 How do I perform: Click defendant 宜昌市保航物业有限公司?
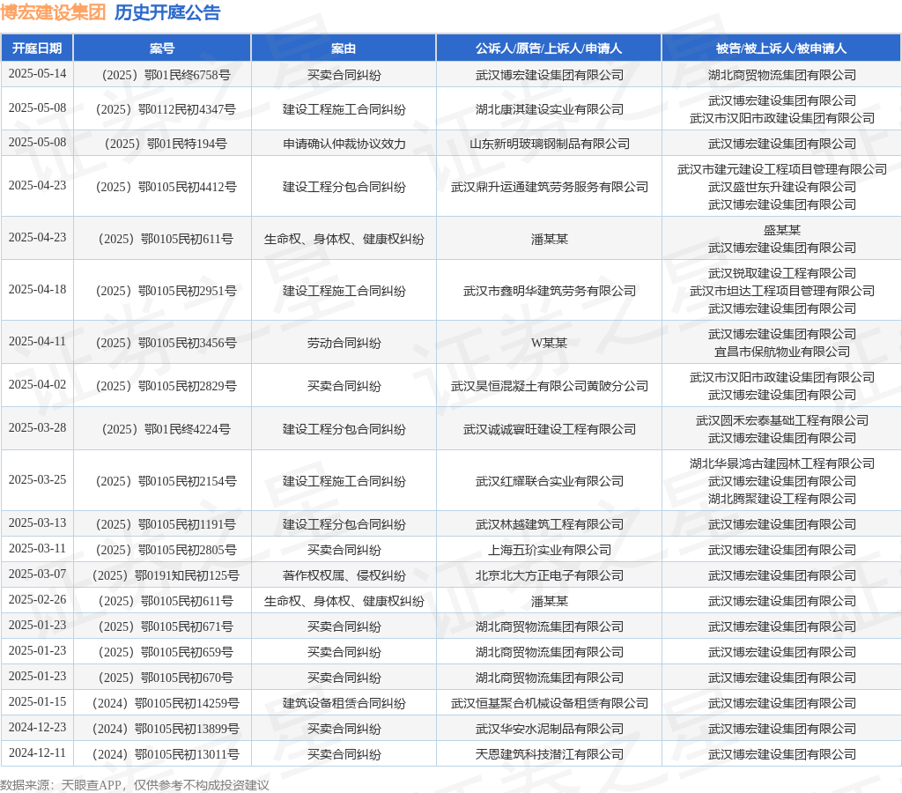pyautogui.click(x=782, y=352)
